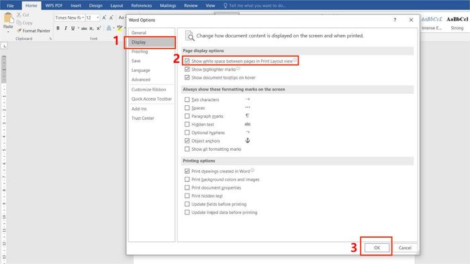
Task: Switch to the View tab
Action: point(210,5)
